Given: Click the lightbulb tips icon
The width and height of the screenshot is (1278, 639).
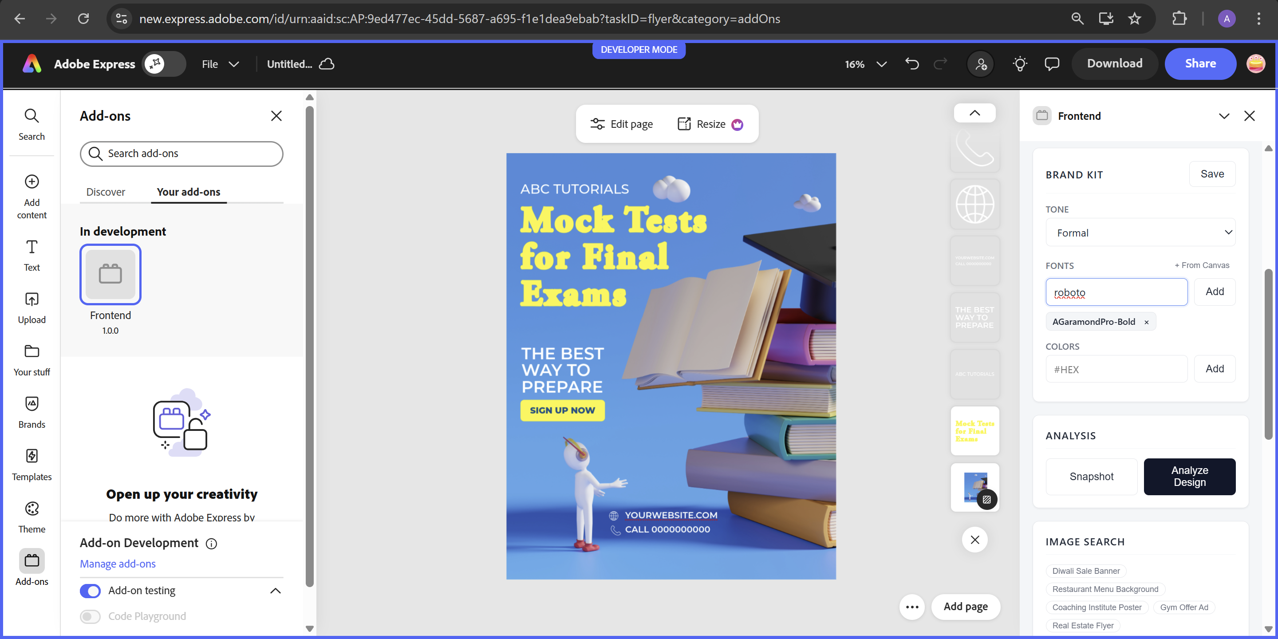Looking at the screenshot, I should (x=1020, y=64).
